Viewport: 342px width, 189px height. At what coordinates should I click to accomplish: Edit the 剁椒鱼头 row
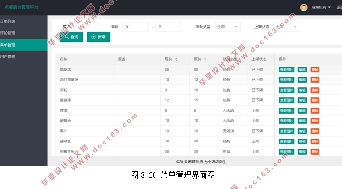pos(302,152)
